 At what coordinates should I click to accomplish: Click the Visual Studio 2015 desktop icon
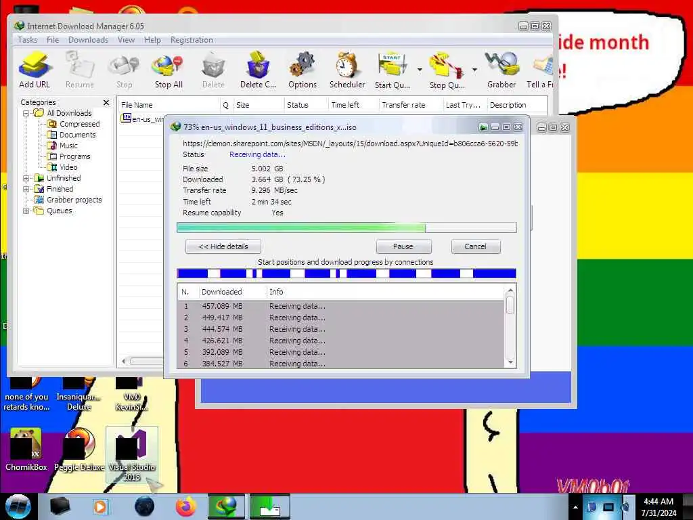click(x=132, y=454)
